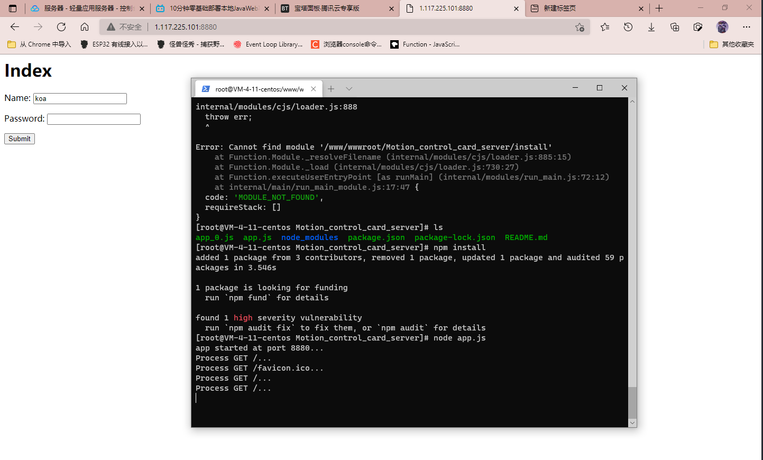Open the user profile avatar

pyautogui.click(x=722, y=27)
